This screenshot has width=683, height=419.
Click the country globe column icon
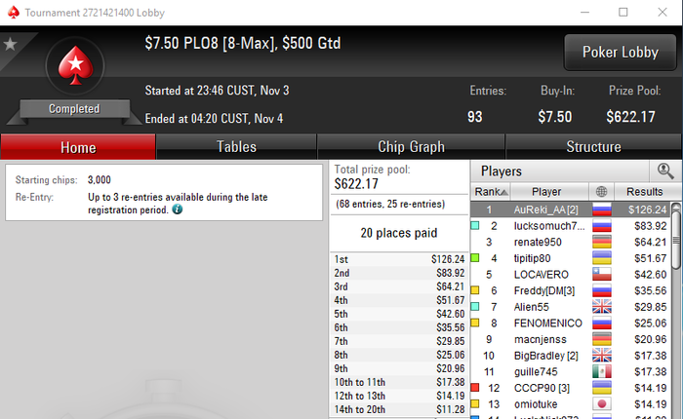pos(602,191)
